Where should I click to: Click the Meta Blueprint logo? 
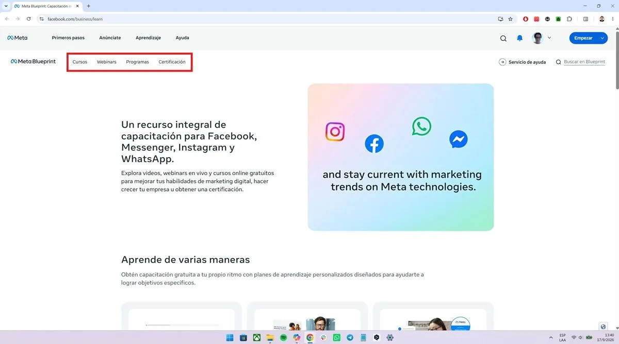point(33,62)
